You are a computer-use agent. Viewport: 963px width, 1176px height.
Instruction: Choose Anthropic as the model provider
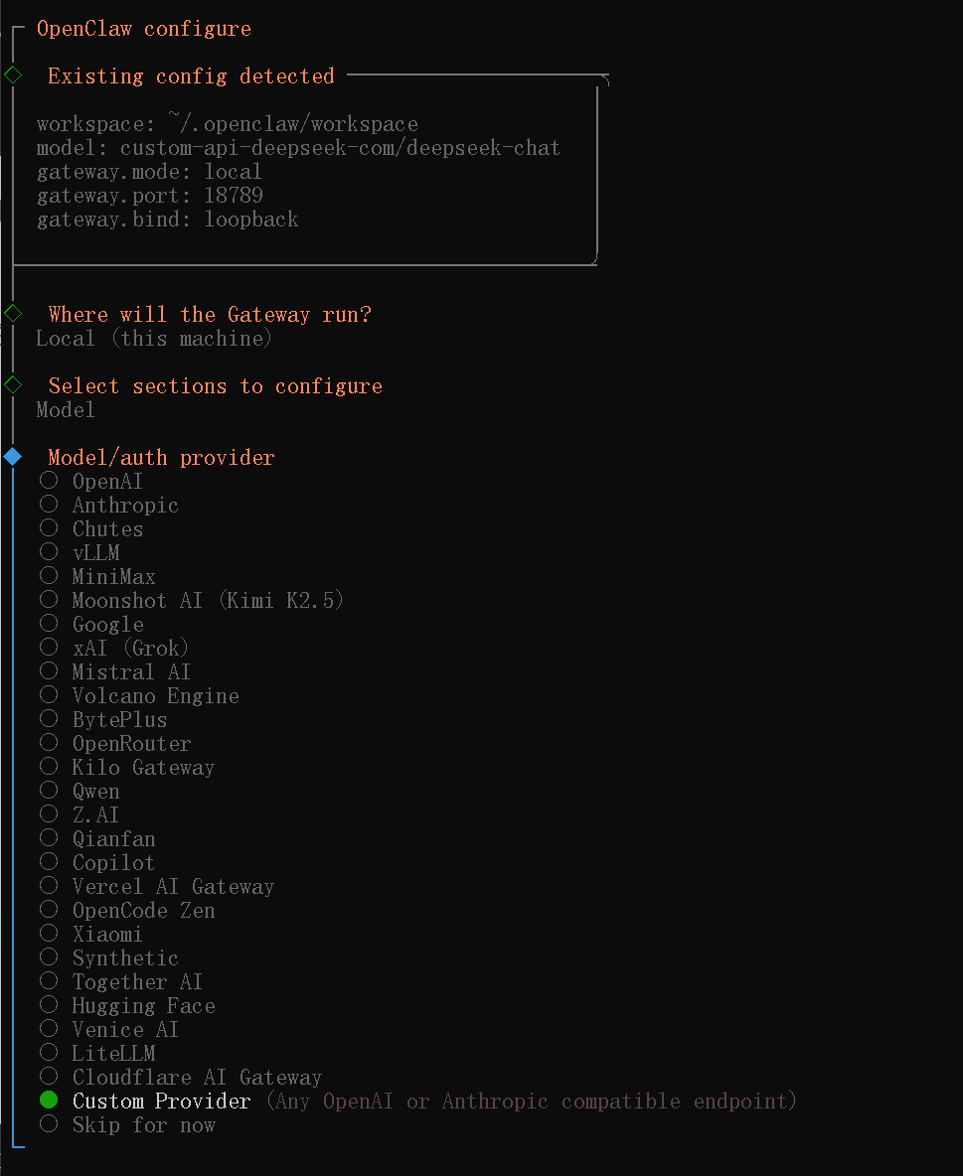[109, 505]
